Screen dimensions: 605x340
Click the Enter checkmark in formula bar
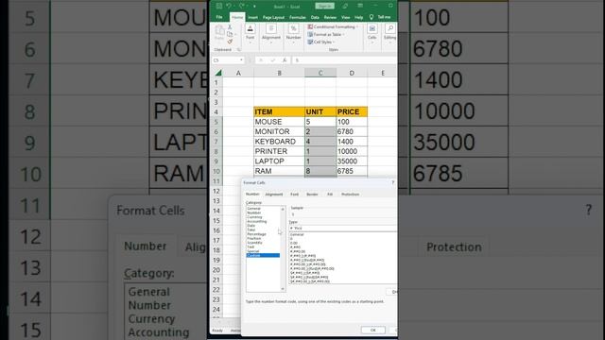[273, 60]
